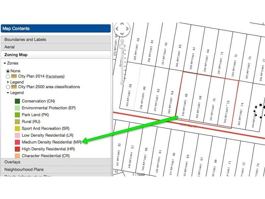The image size is (265, 199).
Task: Pan the map down with the south arrow
Action: pyautogui.click(x=122, y=34)
